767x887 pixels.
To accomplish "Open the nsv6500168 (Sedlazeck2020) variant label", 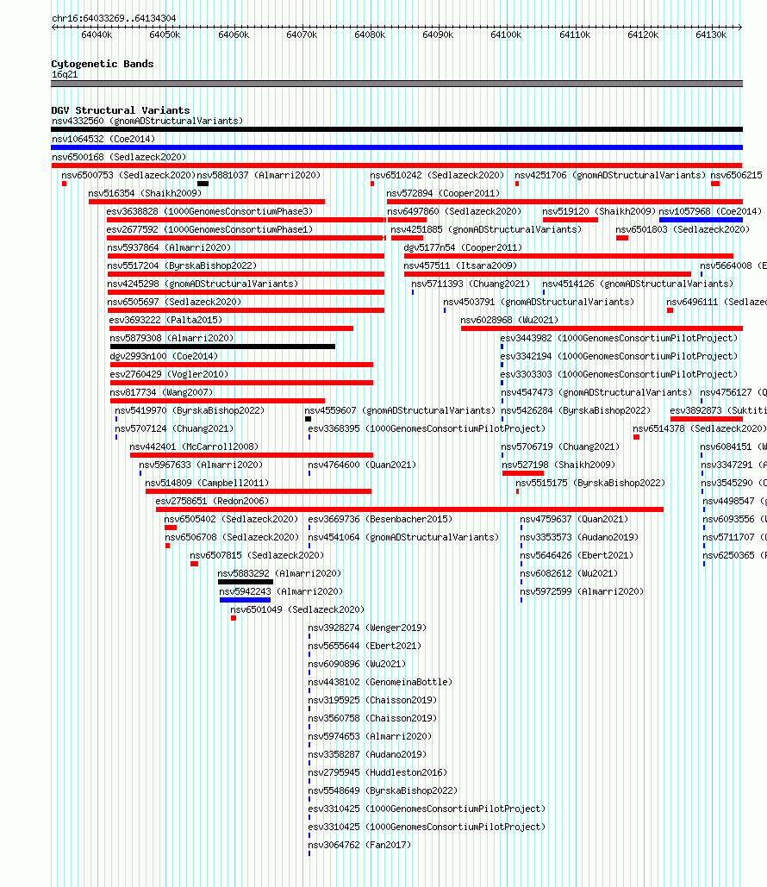I will coord(119,157).
